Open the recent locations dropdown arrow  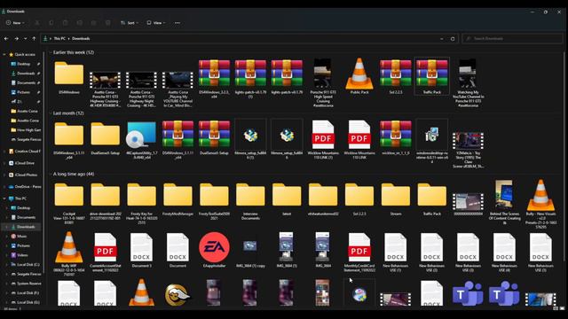coord(25,38)
